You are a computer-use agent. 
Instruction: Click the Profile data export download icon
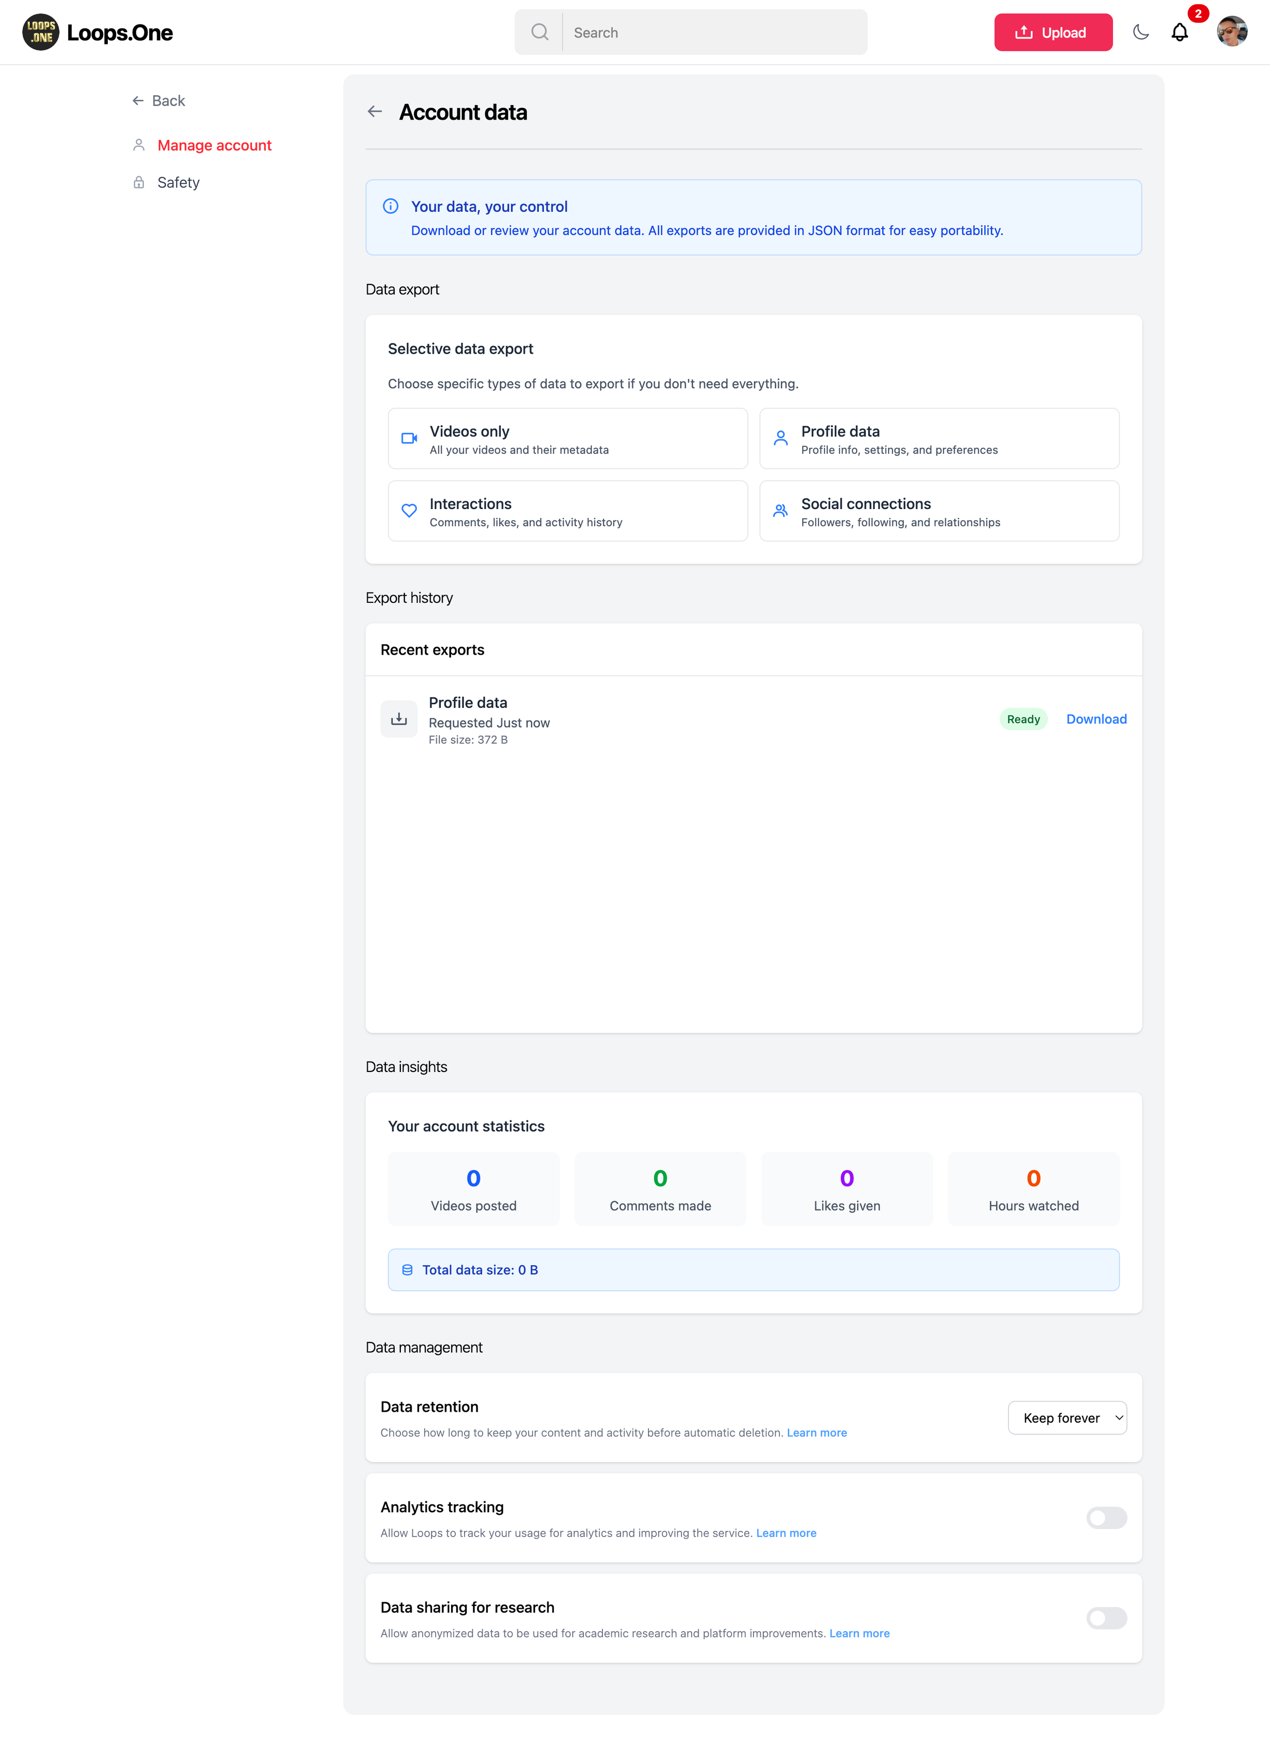pos(399,719)
